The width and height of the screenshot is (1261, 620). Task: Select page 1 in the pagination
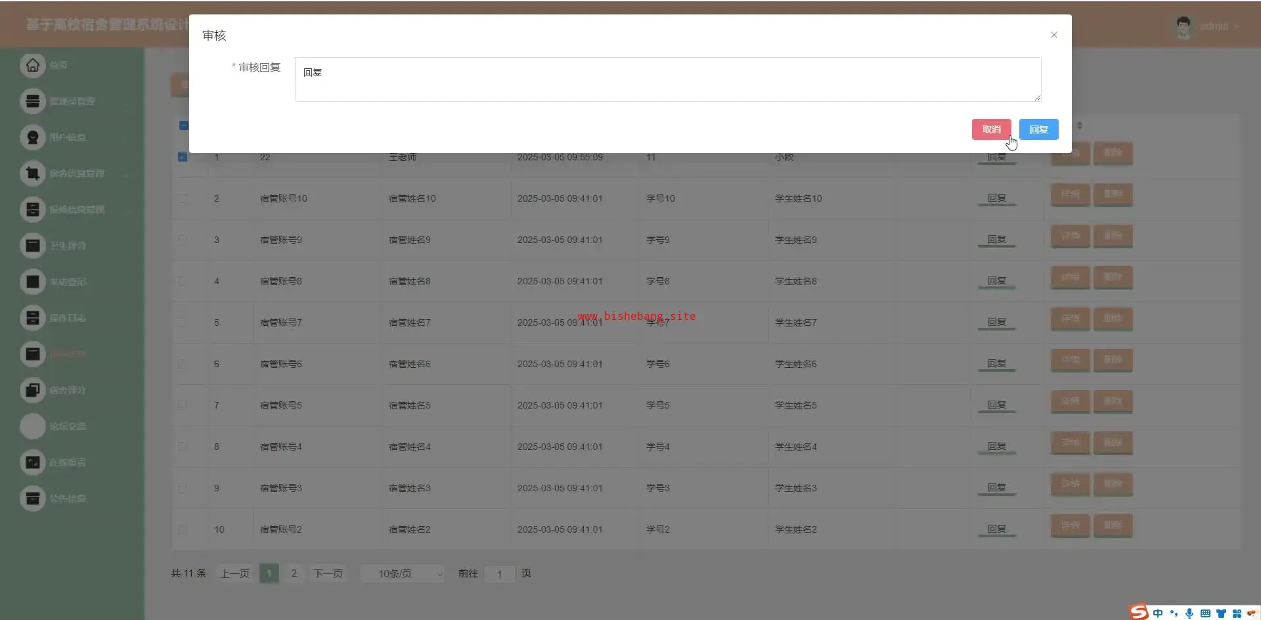[x=269, y=573]
